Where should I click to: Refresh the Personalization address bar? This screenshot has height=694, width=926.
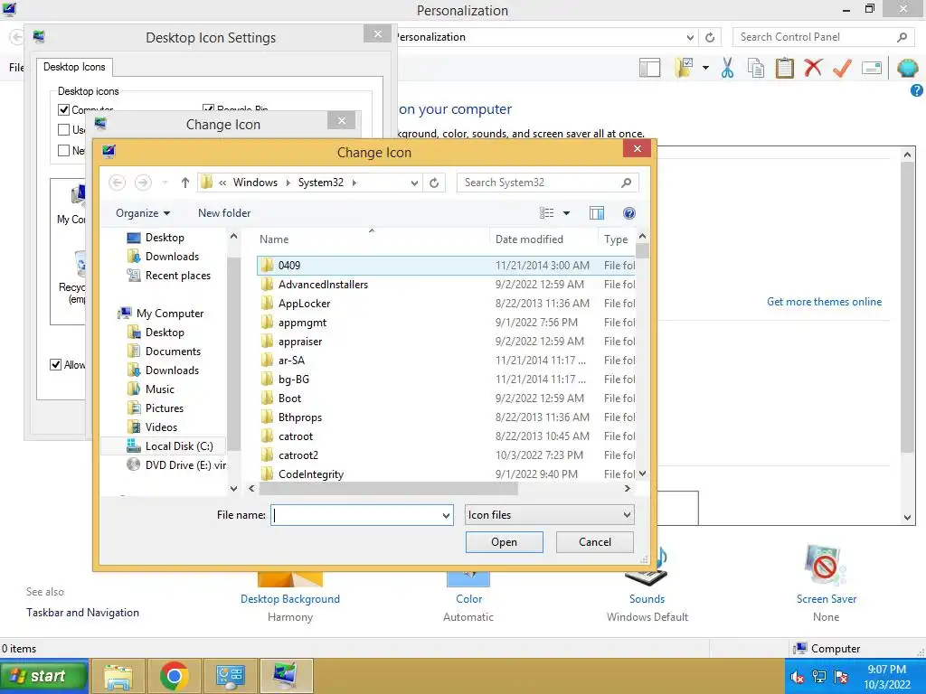click(710, 37)
